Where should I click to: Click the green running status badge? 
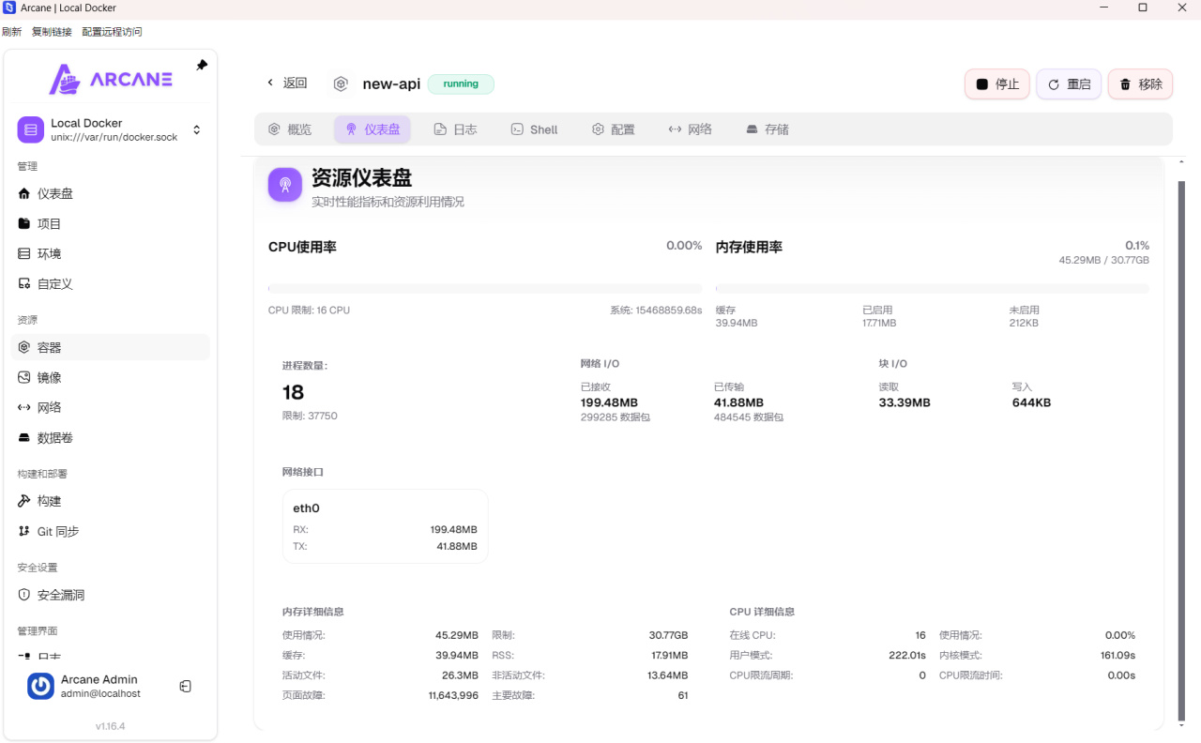pyautogui.click(x=461, y=83)
